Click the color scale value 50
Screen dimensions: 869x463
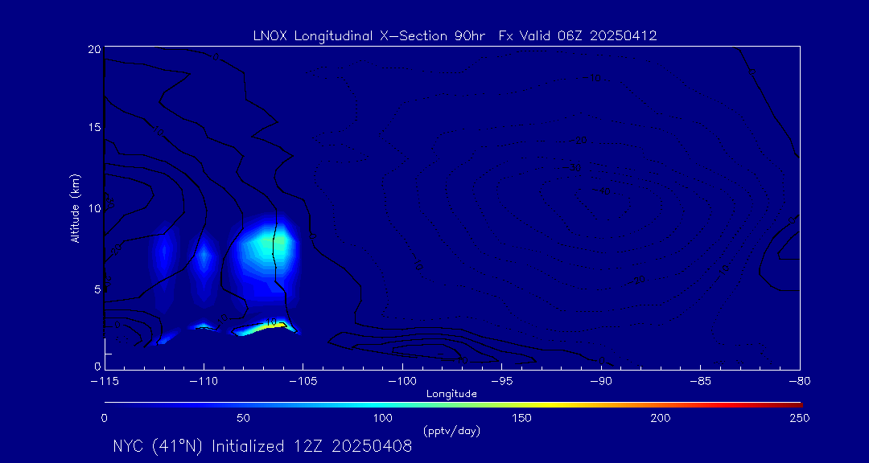pos(243,418)
